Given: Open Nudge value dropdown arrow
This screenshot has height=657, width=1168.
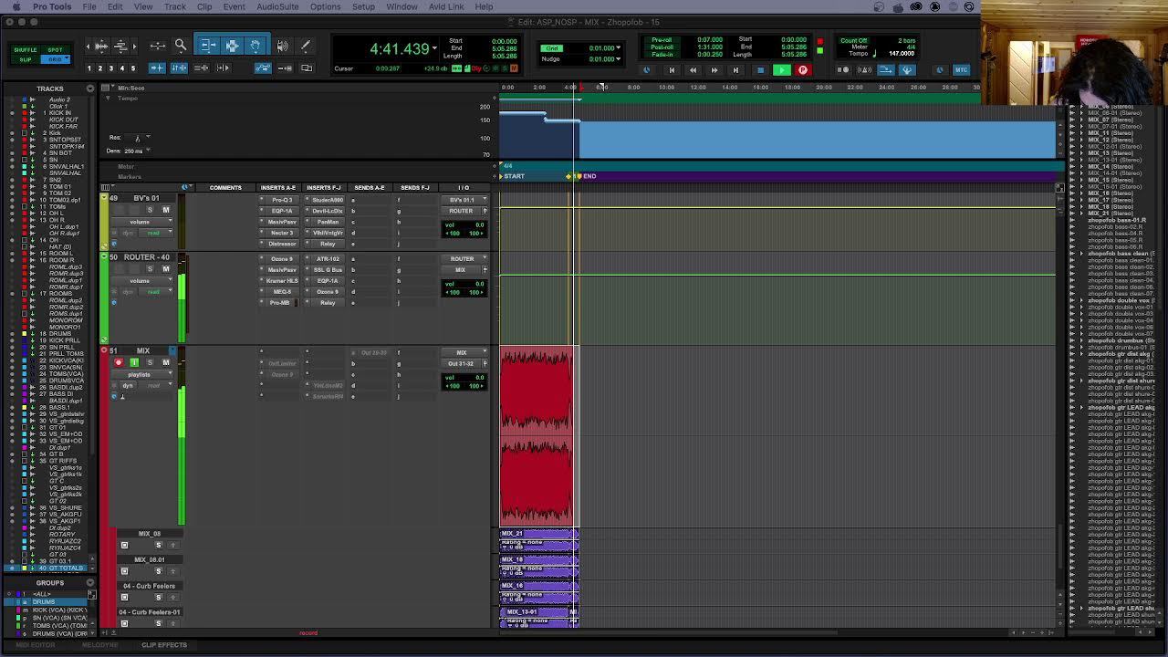Looking at the screenshot, I should tap(619, 59).
